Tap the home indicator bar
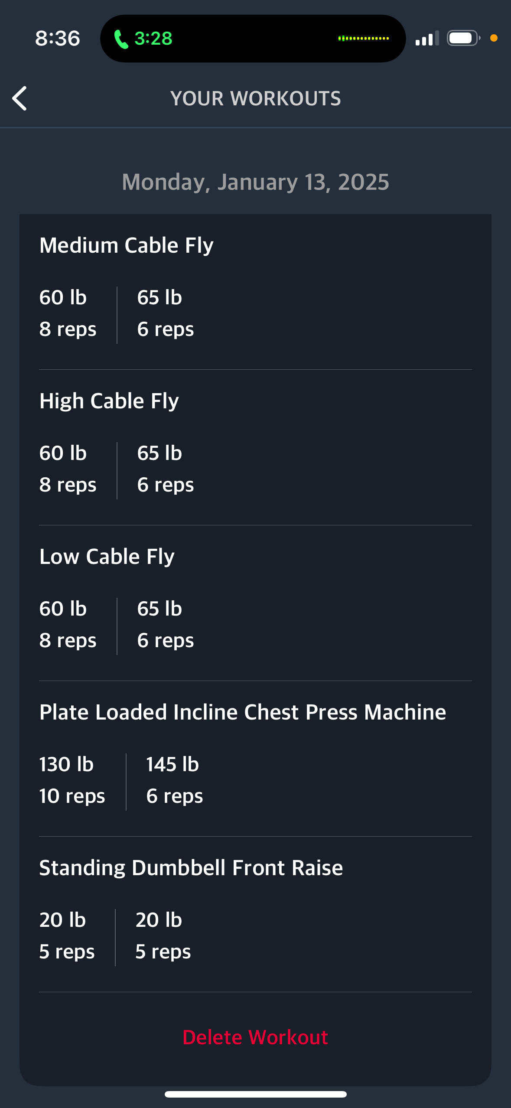This screenshot has width=511, height=1108. click(255, 1094)
